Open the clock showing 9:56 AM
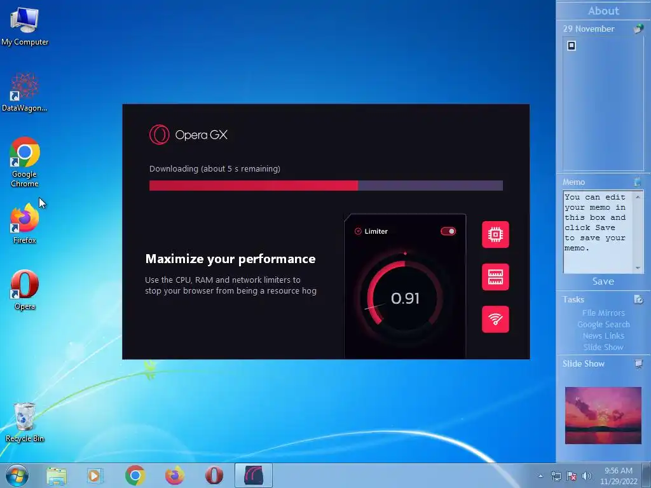651x488 pixels. tap(618, 476)
